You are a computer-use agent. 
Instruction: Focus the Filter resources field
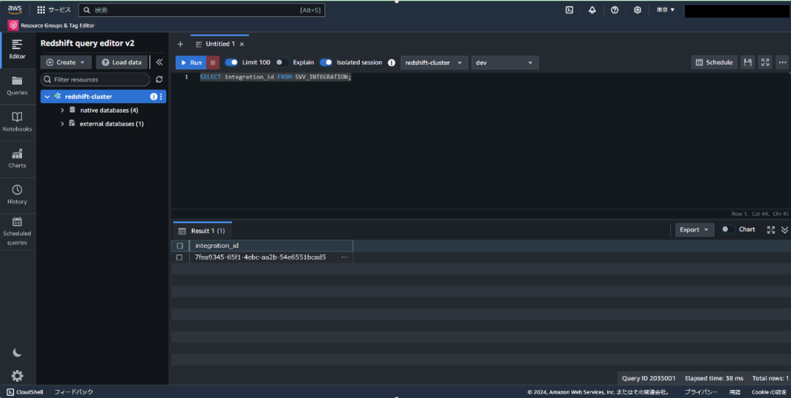96,79
